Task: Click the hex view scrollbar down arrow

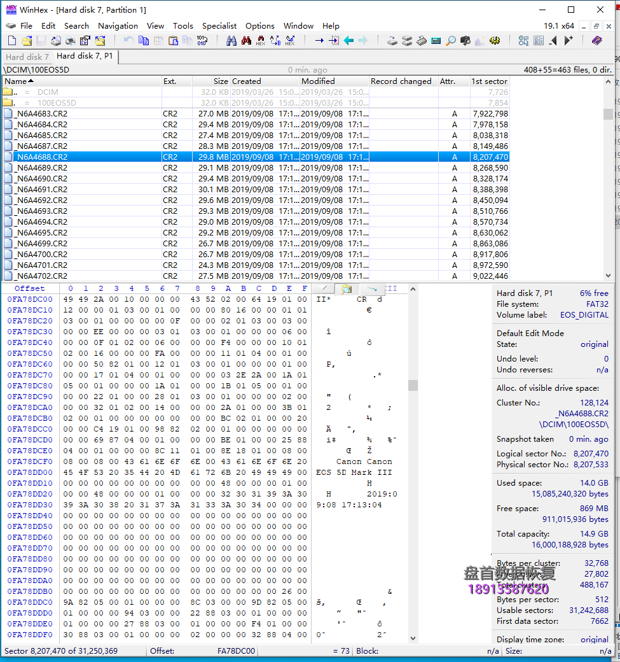Action: pos(413,638)
